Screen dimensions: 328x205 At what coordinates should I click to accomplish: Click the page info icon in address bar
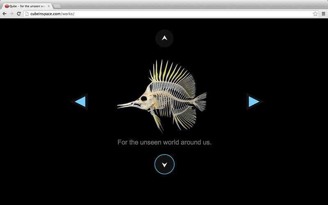coord(27,14)
